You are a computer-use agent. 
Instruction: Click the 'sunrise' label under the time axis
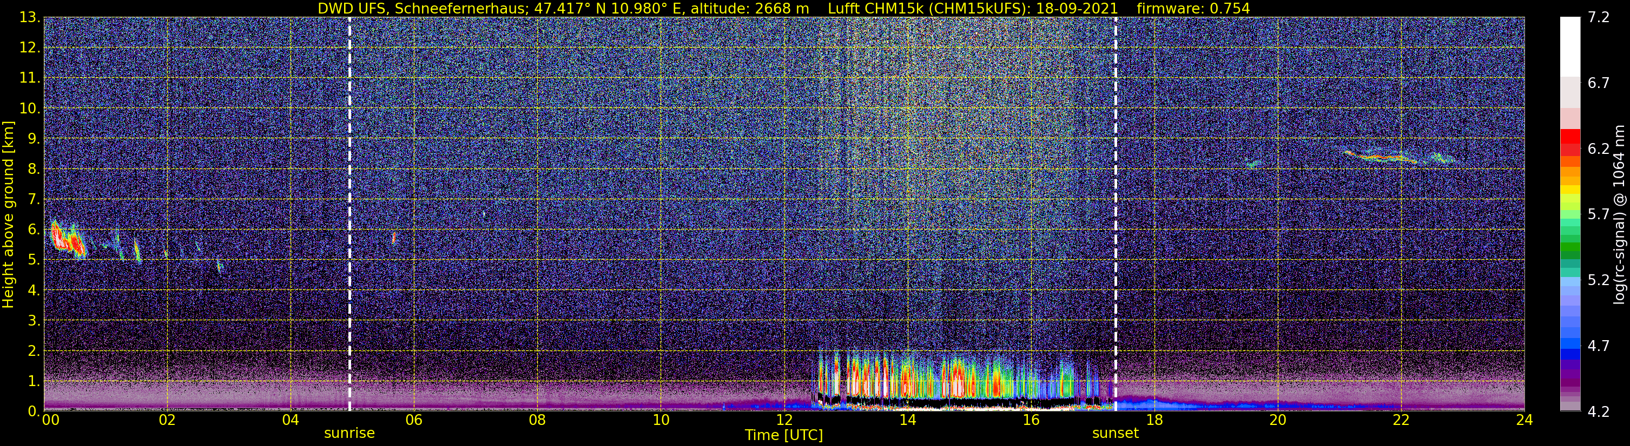pyautogui.click(x=349, y=434)
